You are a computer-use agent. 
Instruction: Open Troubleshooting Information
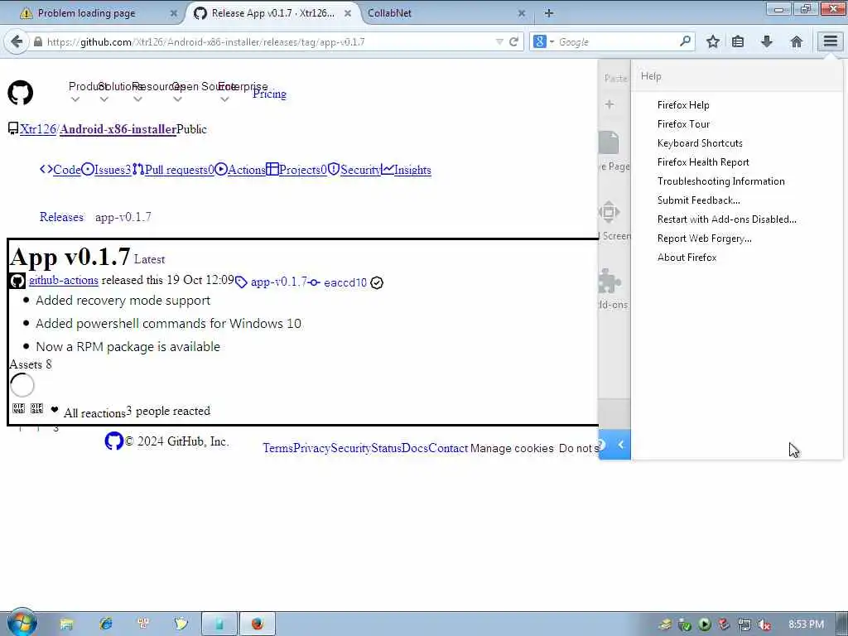tap(721, 181)
